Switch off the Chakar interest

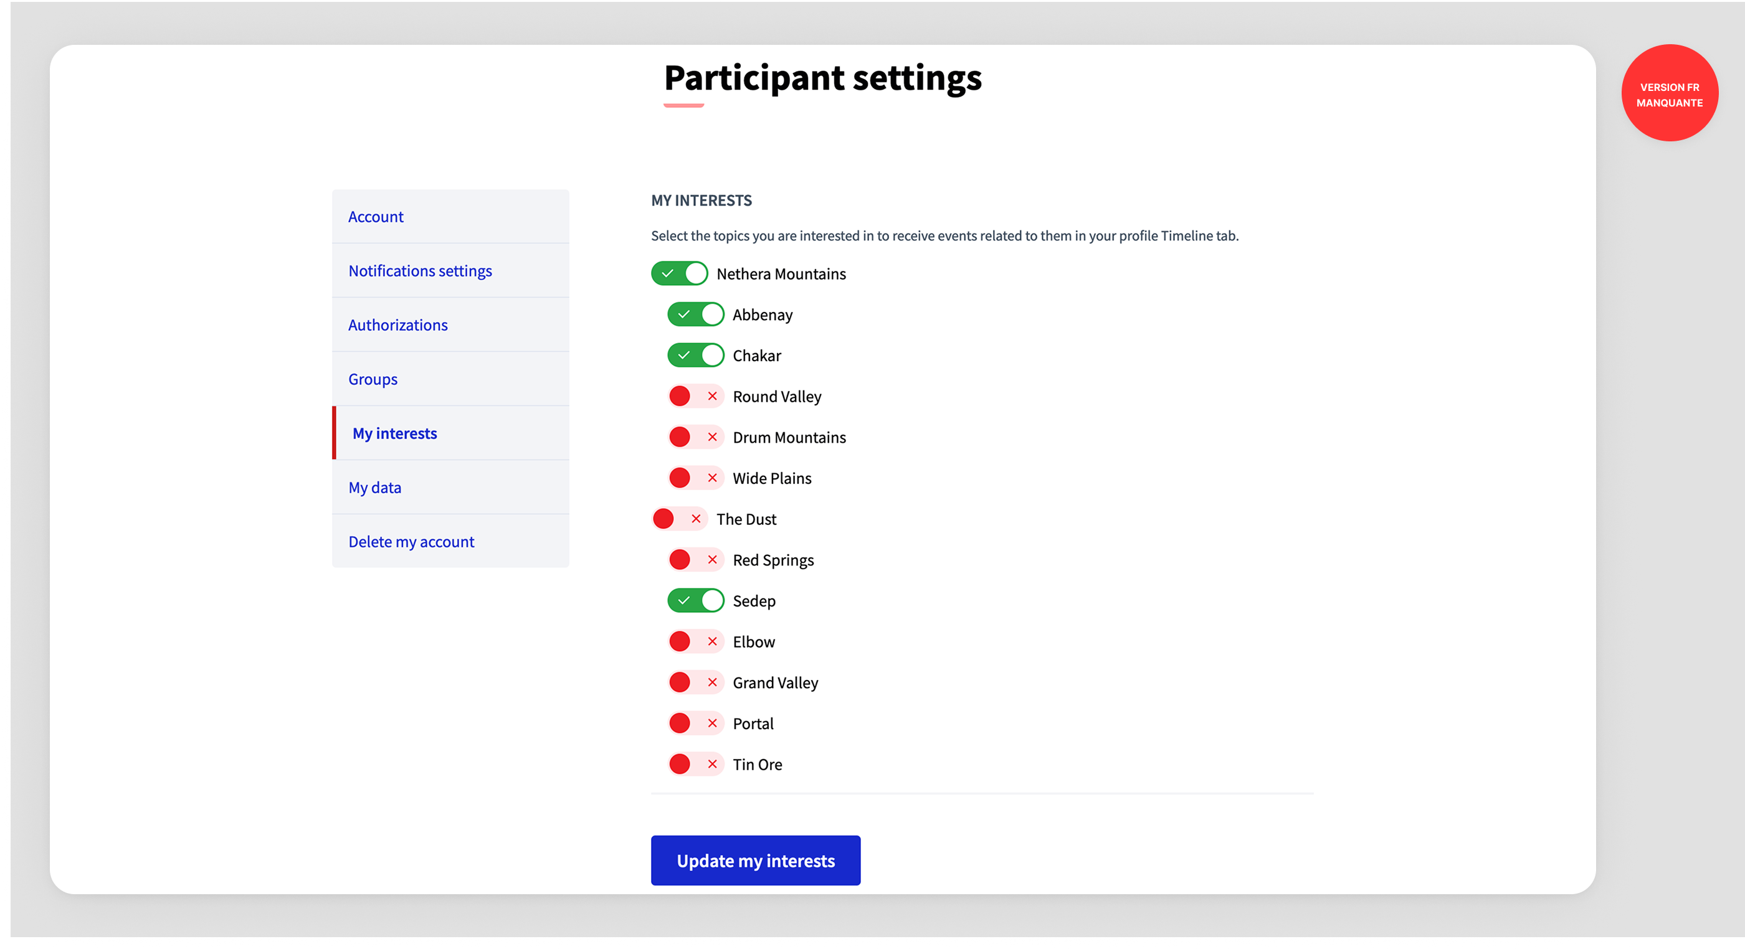click(695, 356)
